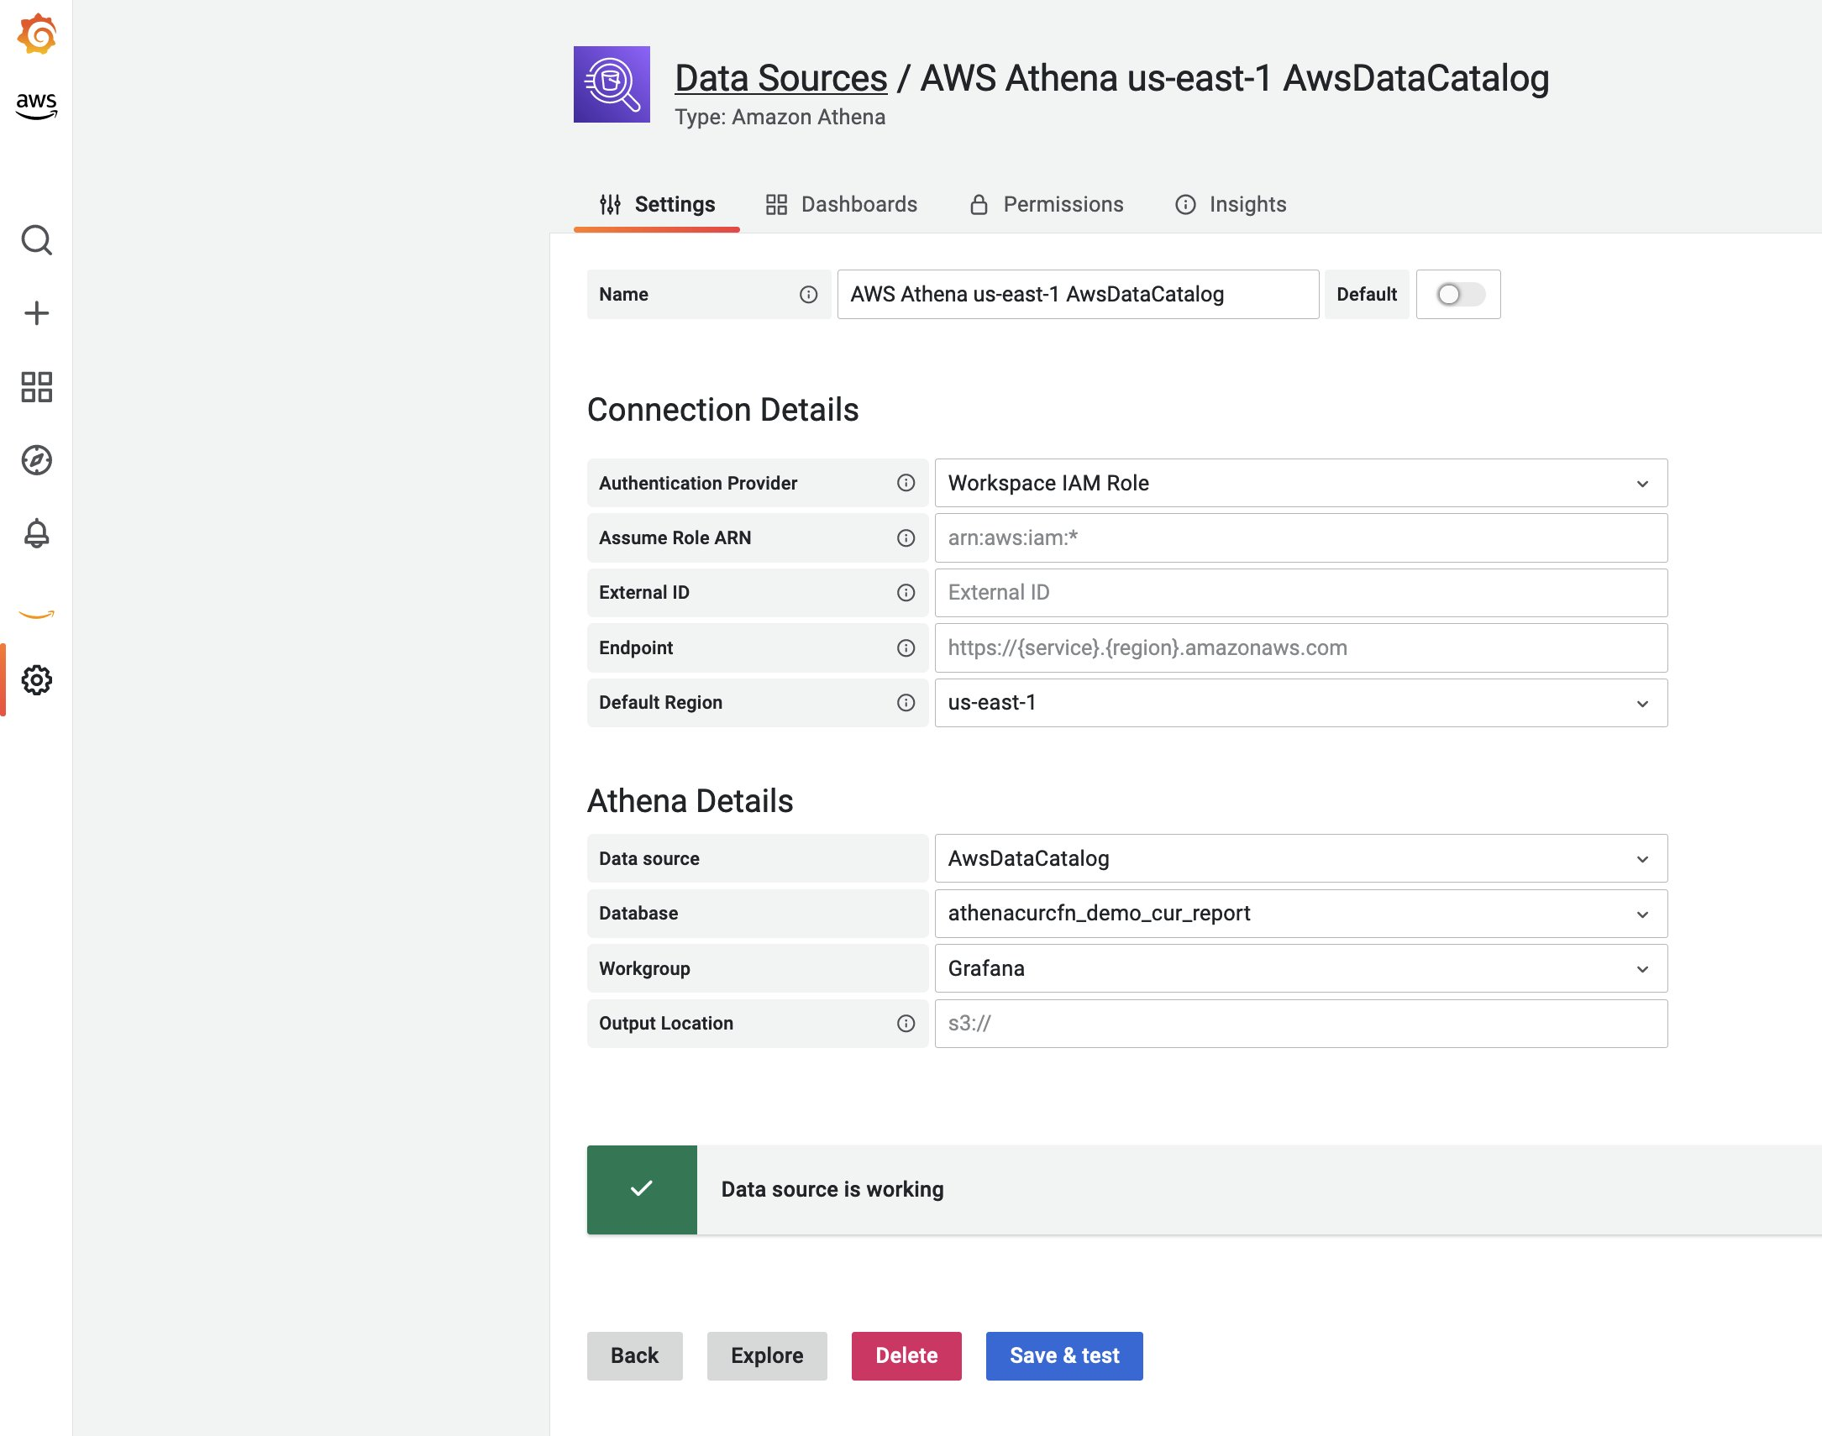Show the Name field info tooltip
The image size is (1822, 1436).
[808, 294]
